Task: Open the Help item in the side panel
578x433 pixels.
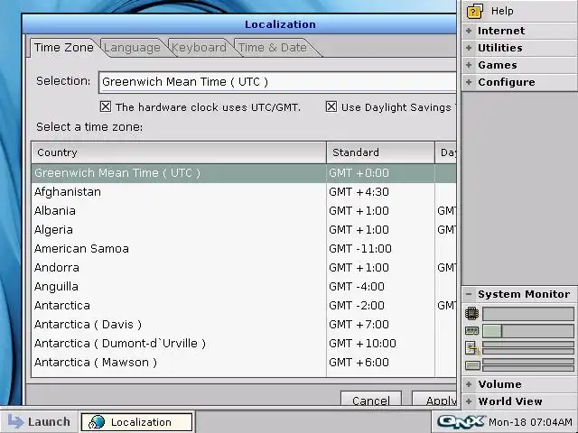Action: tap(519, 11)
